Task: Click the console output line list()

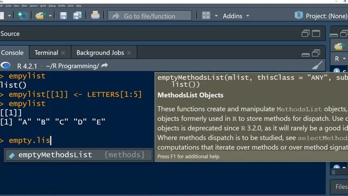Action: 13,85
